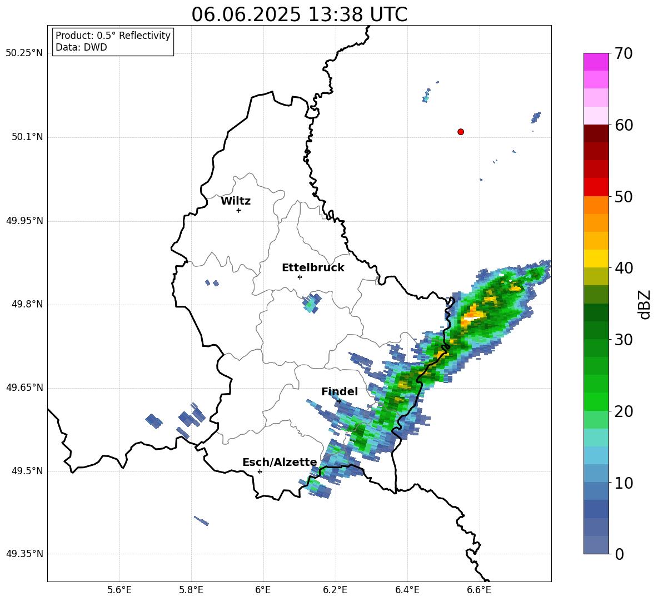Click the 49.95°N latitude label

click(24, 220)
